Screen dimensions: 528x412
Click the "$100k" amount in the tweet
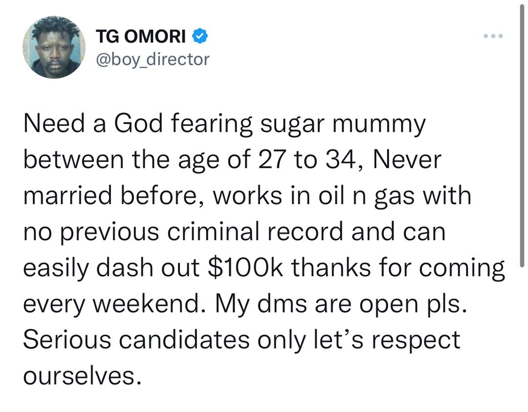pyautogui.click(x=246, y=268)
